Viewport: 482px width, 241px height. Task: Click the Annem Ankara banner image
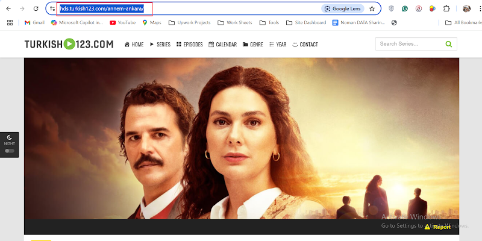[242, 139]
